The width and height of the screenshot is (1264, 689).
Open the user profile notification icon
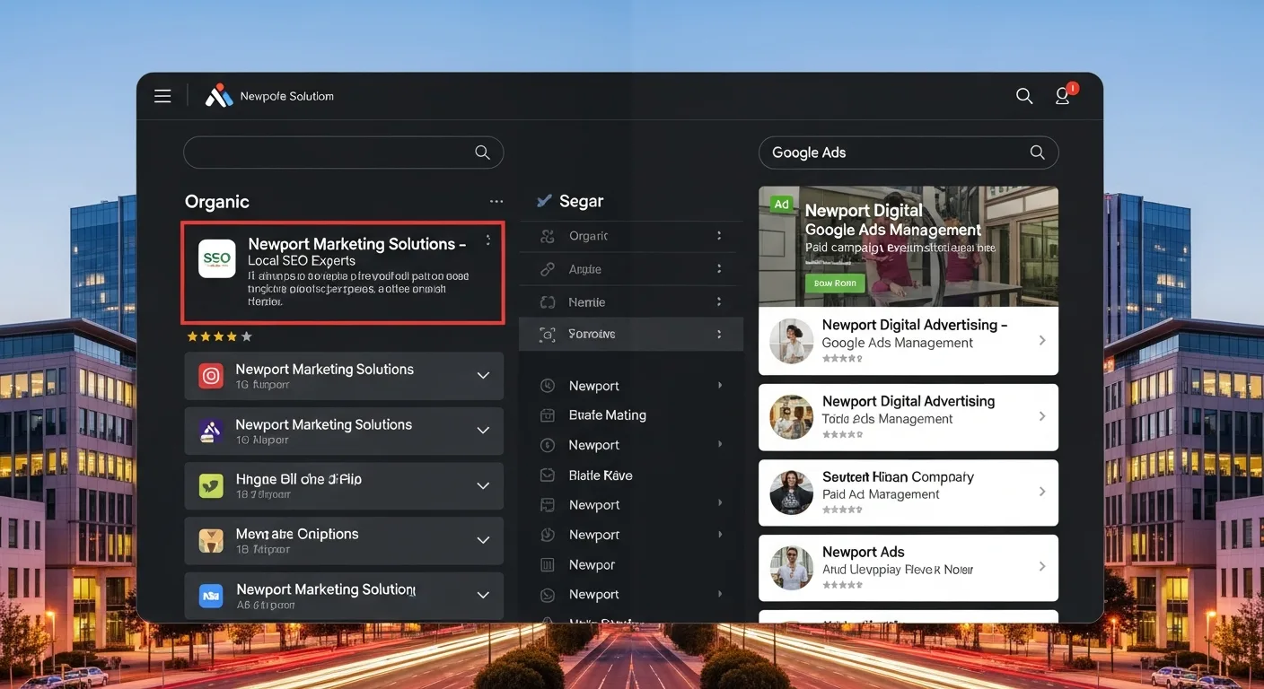pos(1063,96)
